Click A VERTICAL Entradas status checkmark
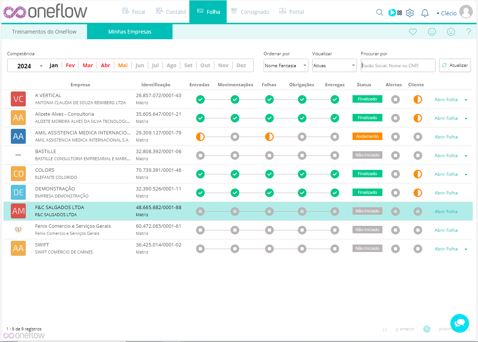The width and height of the screenshot is (478, 342). pyautogui.click(x=201, y=99)
